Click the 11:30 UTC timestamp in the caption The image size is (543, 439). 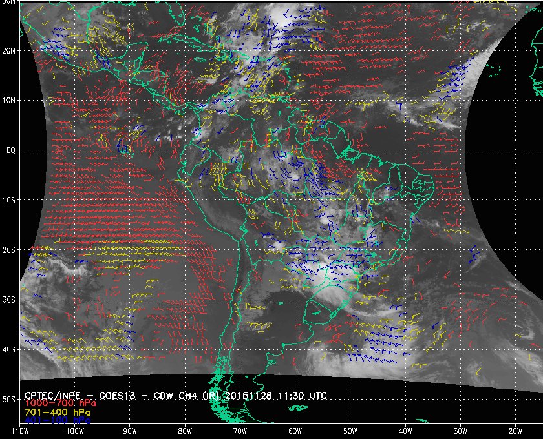[x=307, y=394]
